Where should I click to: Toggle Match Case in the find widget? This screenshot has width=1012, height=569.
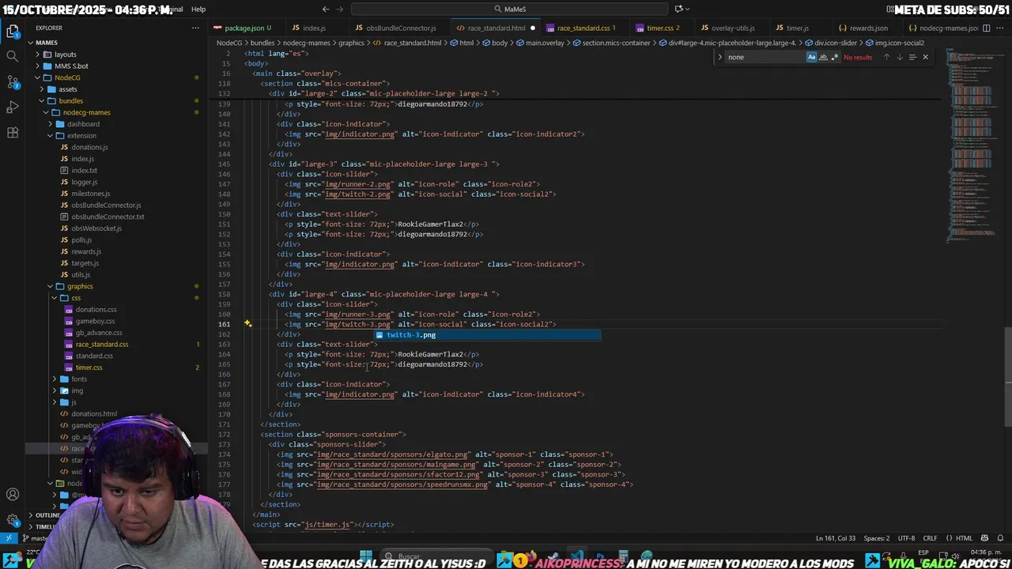point(811,57)
